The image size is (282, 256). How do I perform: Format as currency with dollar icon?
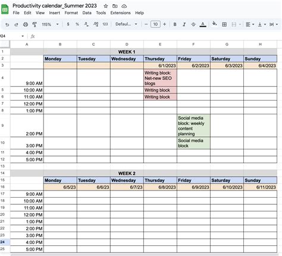[x=68, y=24]
